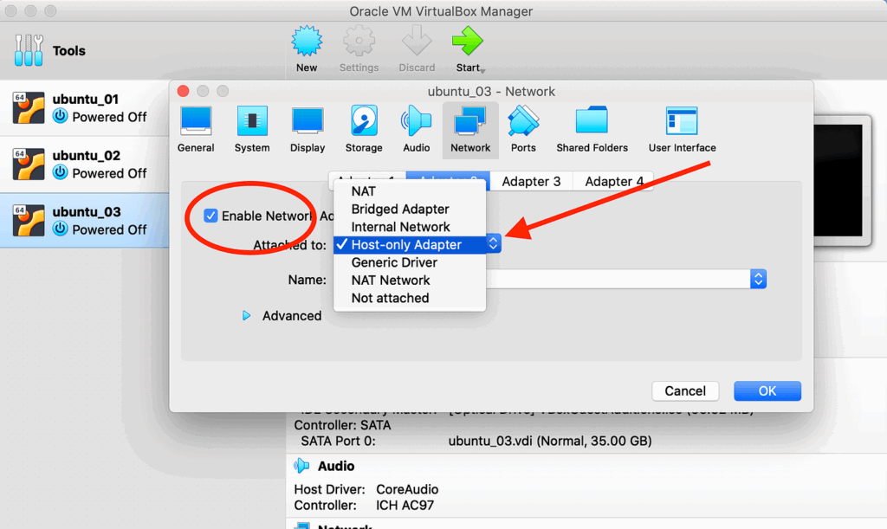The height and width of the screenshot is (529, 887).
Task: Click the ubuntu_03.vdi storage entry
Action: tap(550, 441)
